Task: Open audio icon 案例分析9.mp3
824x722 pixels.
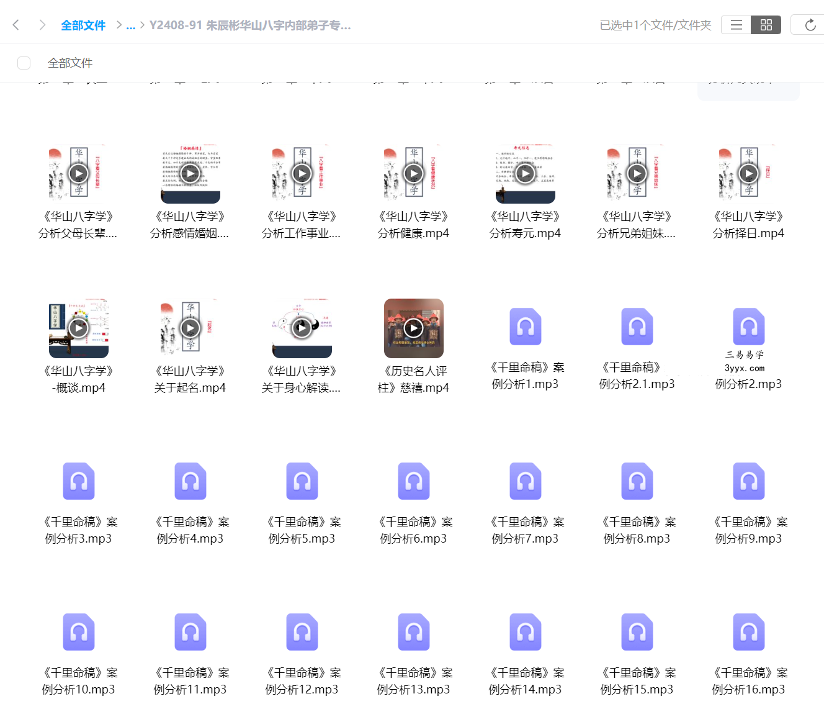Action: (x=749, y=481)
